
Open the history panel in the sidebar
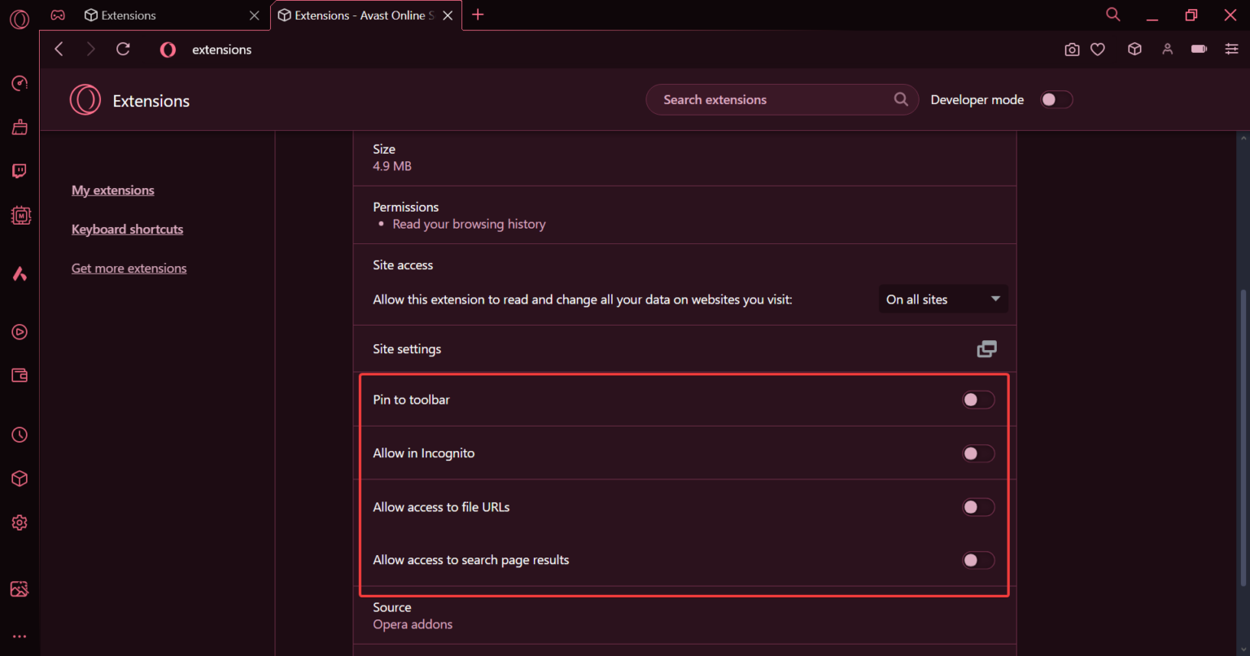(20, 435)
